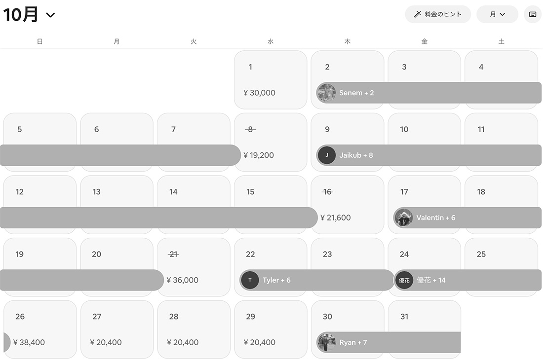The width and height of the screenshot is (543, 362).
Task: Select the October 27 date cell
Action: click(x=117, y=329)
